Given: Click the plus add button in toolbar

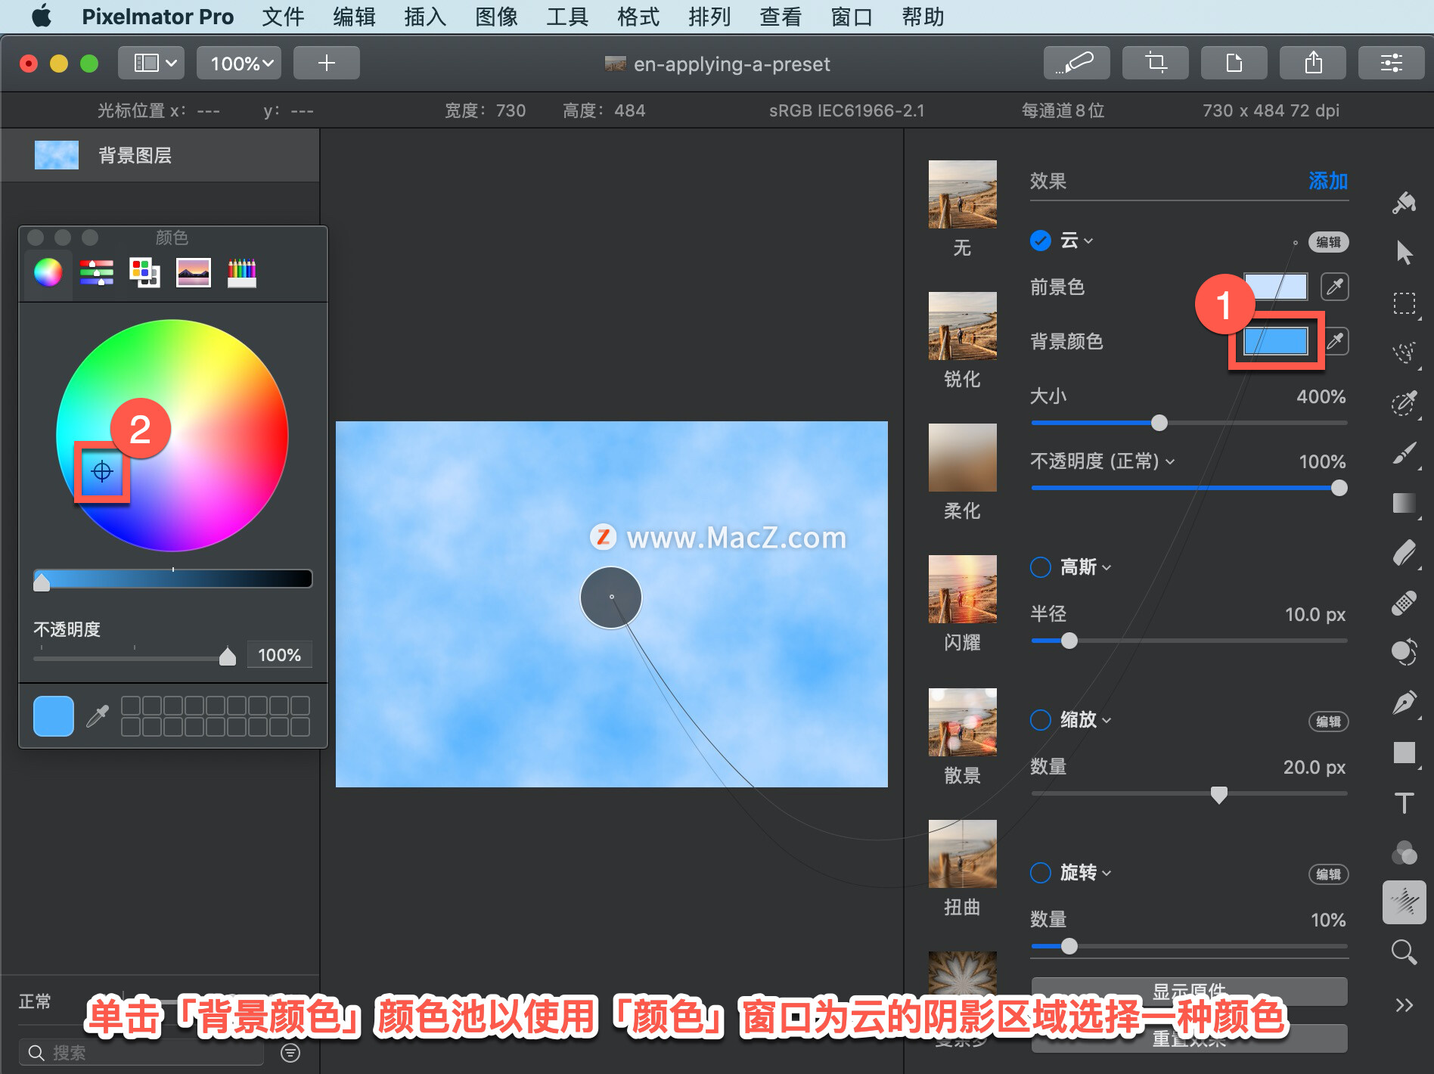Looking at the screenshot, I should point(326,63).
